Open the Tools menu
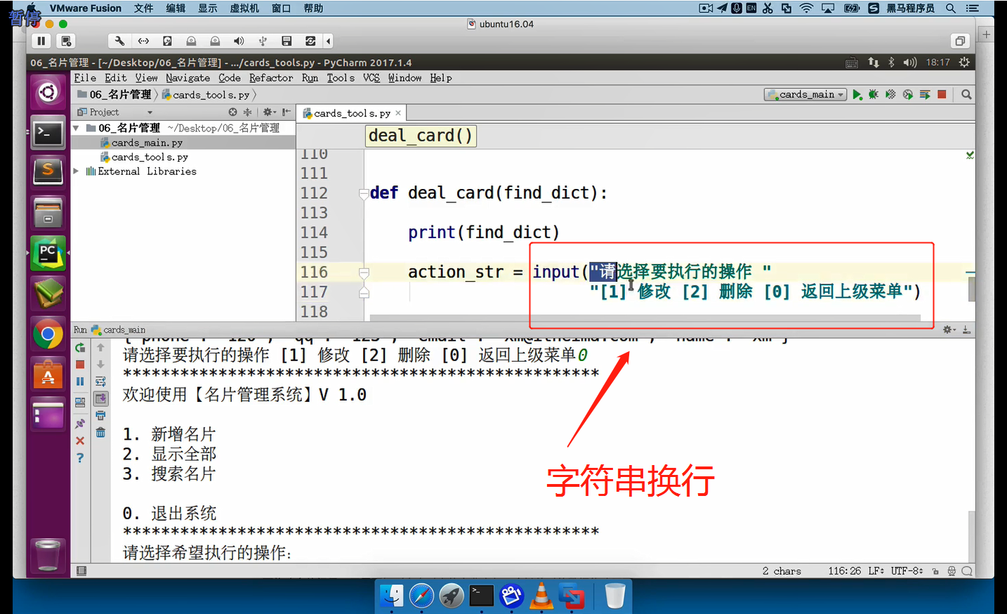 (x=341, y=78)
